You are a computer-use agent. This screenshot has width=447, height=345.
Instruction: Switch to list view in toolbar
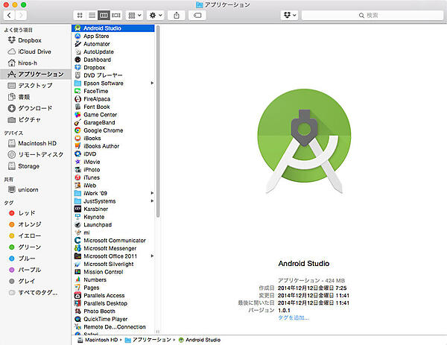point(92,15)
